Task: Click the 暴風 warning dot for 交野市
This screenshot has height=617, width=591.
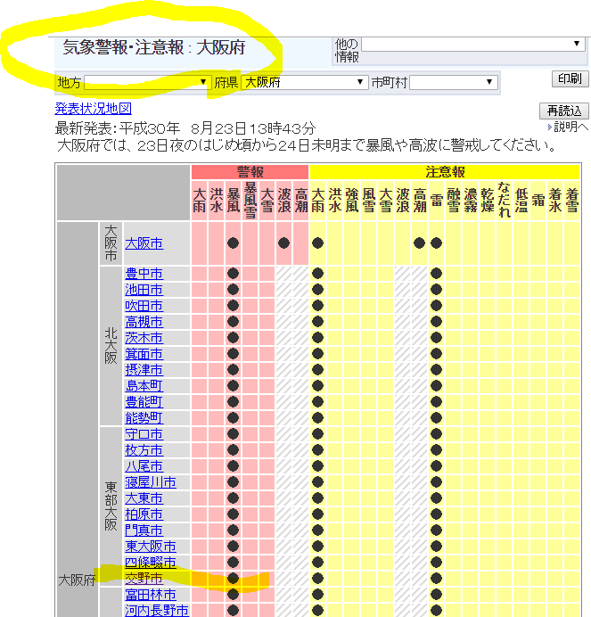Action: (233, 579)
